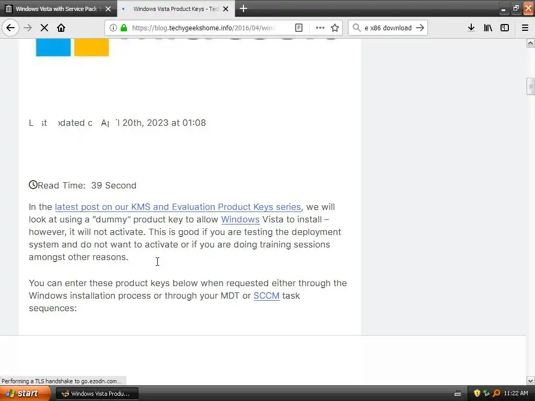Submit the search with the arrow button
Viewport: 535px width, 401px height.
click(x=420, y=28)
